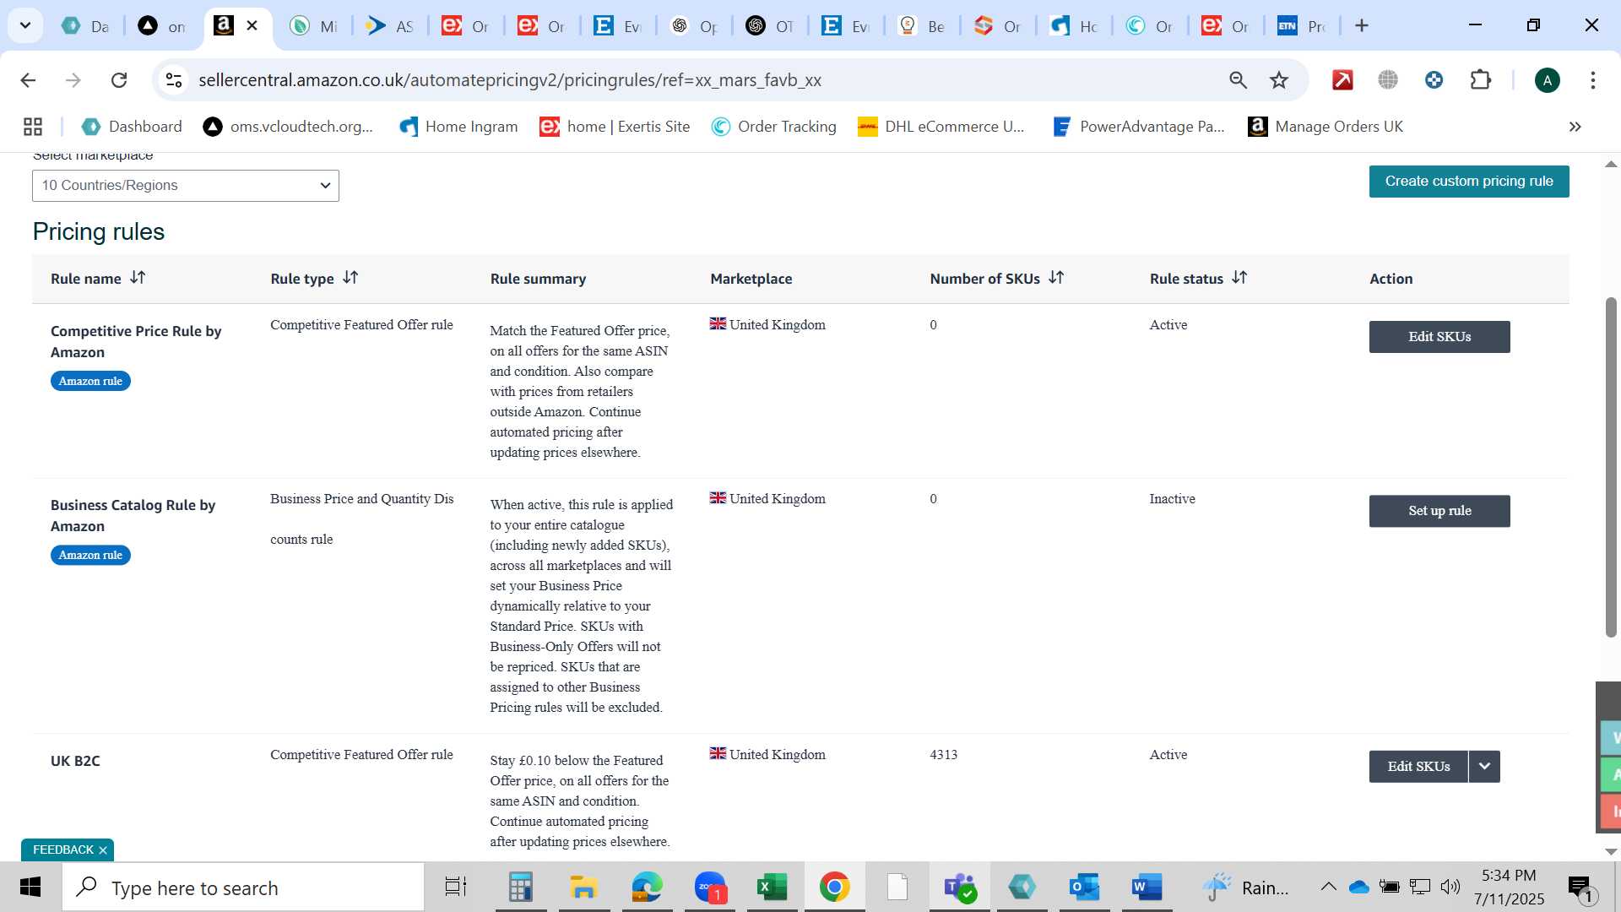This screenshot has width=1621, height=912.
Task: Switch to the Da browser tab
Action: [x=86, y=25]
